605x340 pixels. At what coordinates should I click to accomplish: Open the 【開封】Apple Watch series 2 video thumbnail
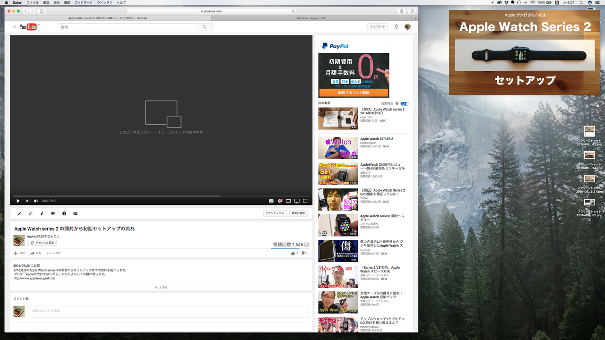[338, 119]
